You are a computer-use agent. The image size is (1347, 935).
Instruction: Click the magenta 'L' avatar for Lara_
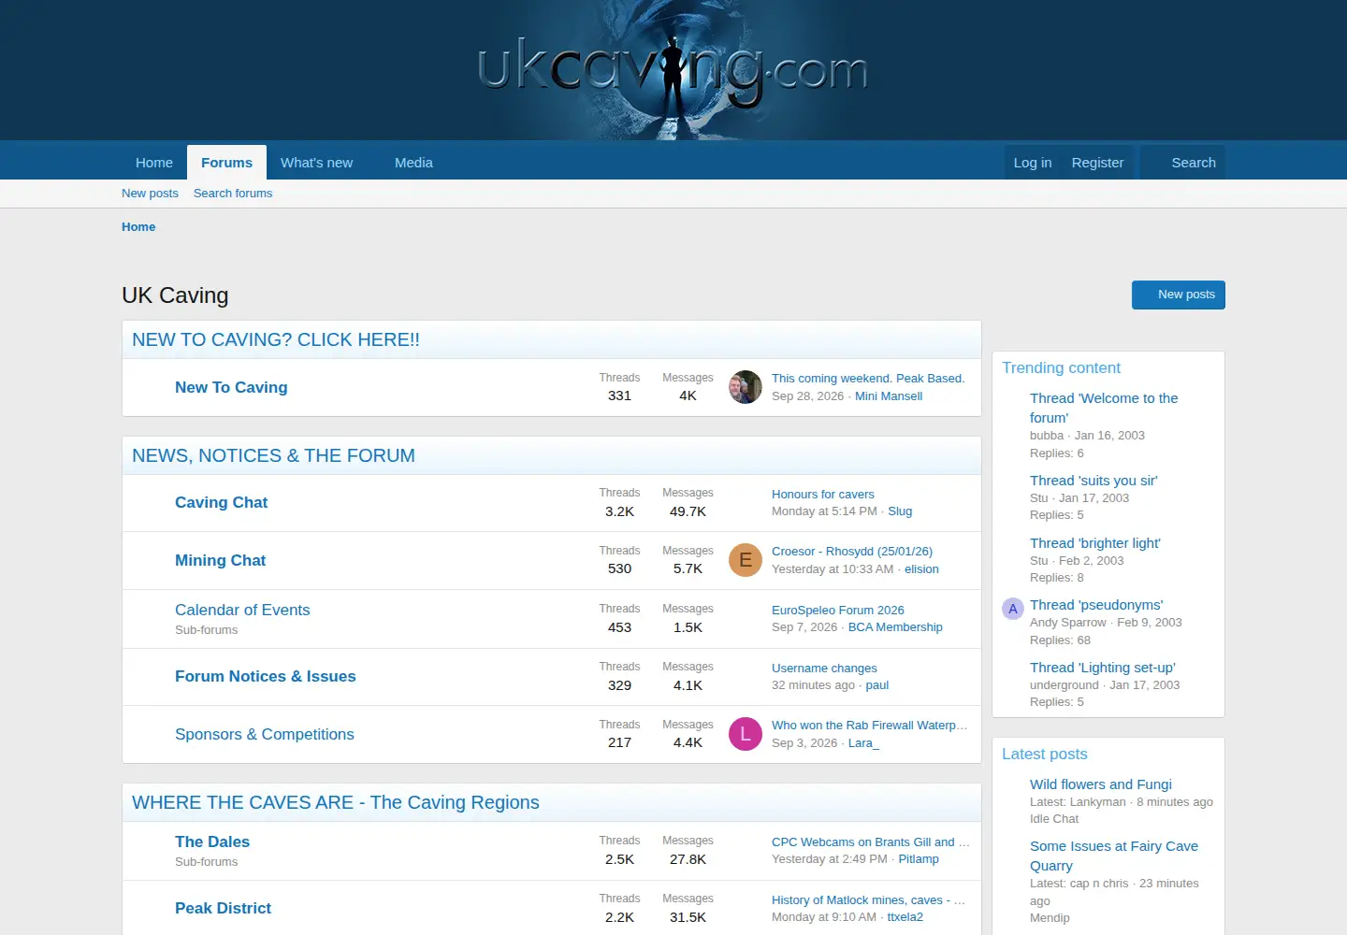point(746,734)
